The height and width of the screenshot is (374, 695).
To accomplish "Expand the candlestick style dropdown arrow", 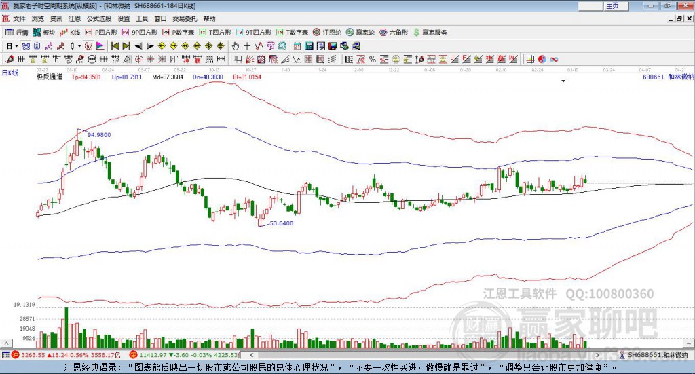I will tap(79, 46).
